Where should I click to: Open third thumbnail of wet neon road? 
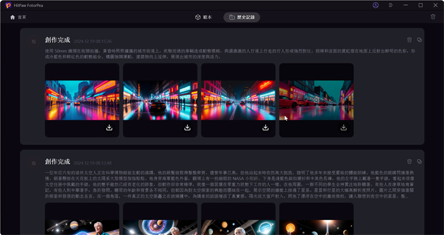[238, 100]
